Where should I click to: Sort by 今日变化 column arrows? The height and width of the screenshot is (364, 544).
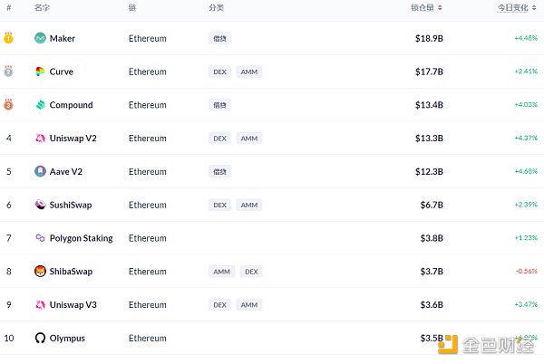click(534, 7)
